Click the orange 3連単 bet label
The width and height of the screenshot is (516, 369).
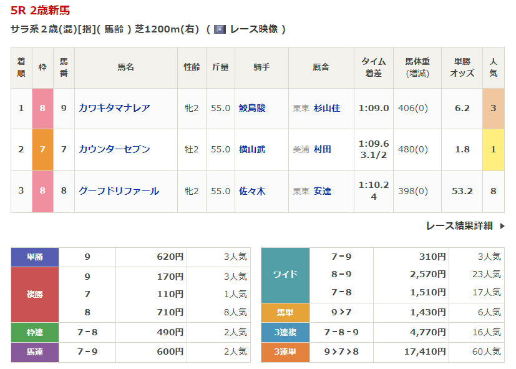[x=285, y=352]
